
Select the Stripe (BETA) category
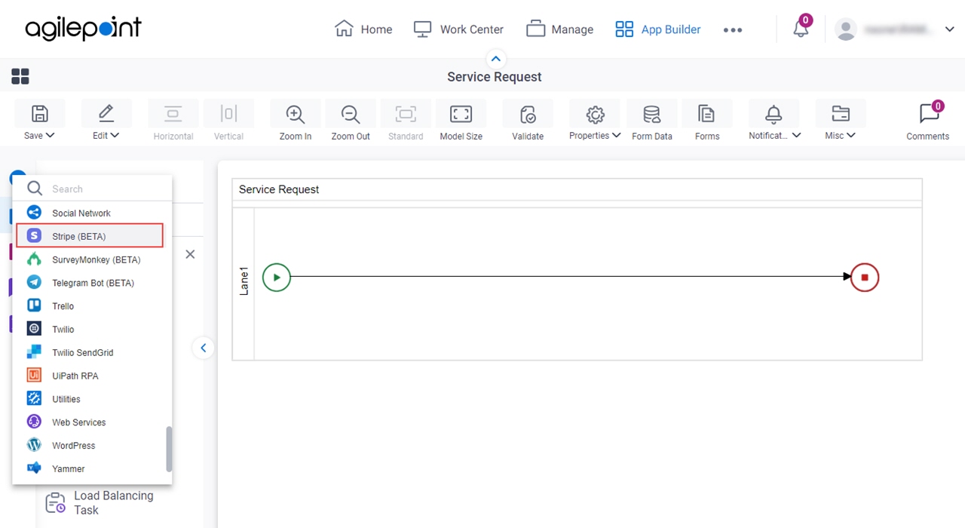[90, 236]
